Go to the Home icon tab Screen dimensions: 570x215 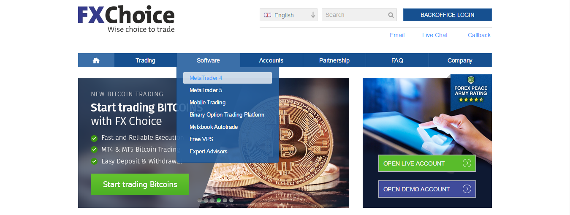96,60
